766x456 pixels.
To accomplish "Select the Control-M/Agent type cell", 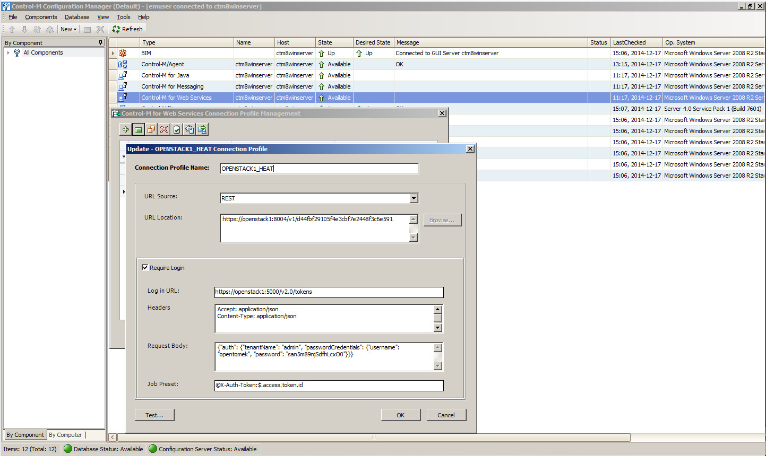I will [x=187, y=64].
